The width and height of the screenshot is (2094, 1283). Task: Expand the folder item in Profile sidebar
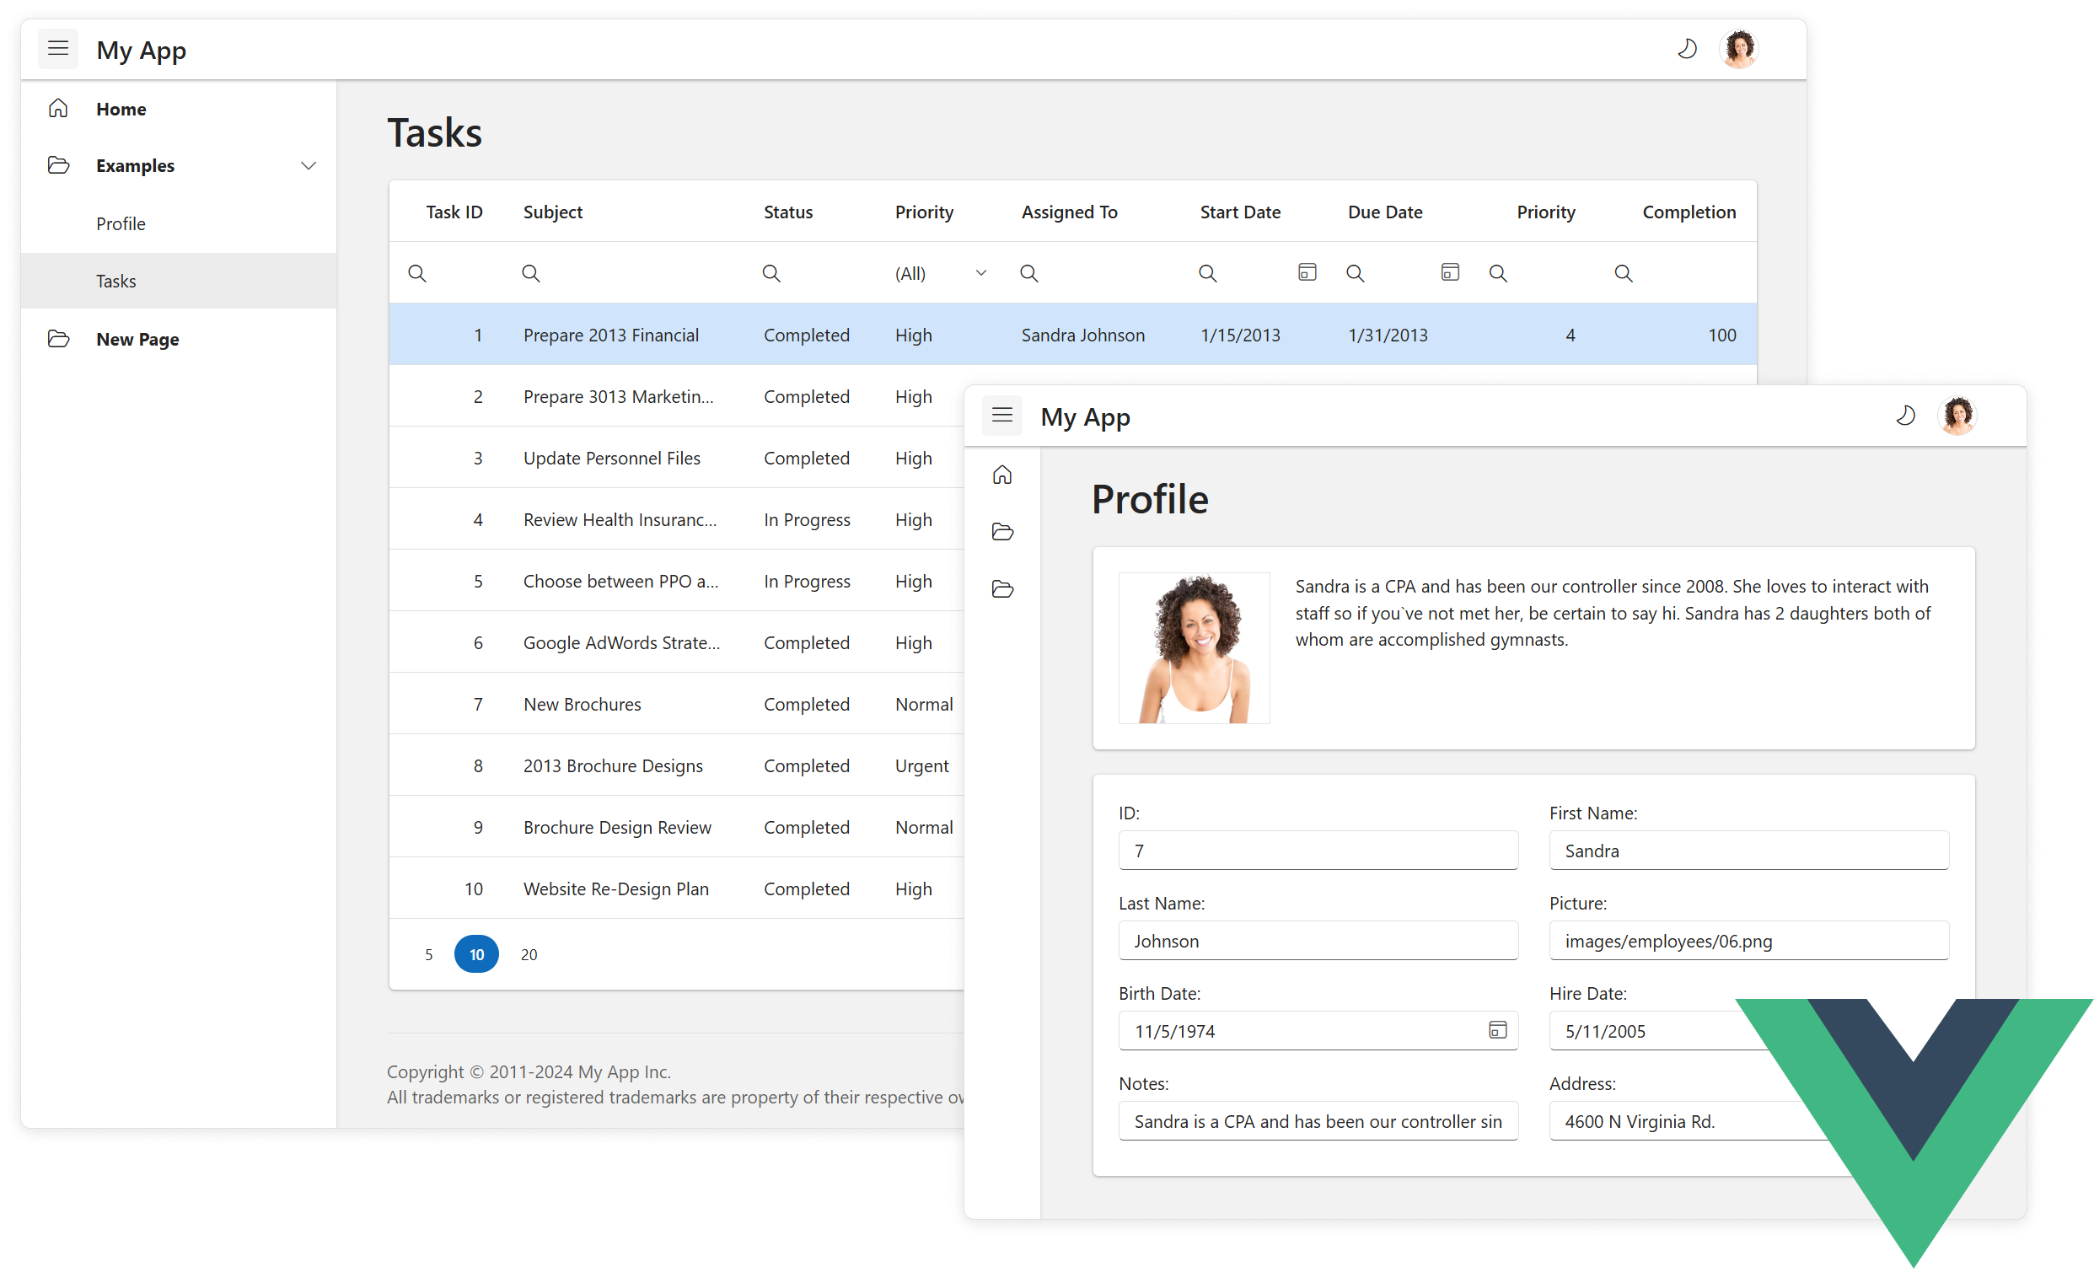tap(1003, 531)
